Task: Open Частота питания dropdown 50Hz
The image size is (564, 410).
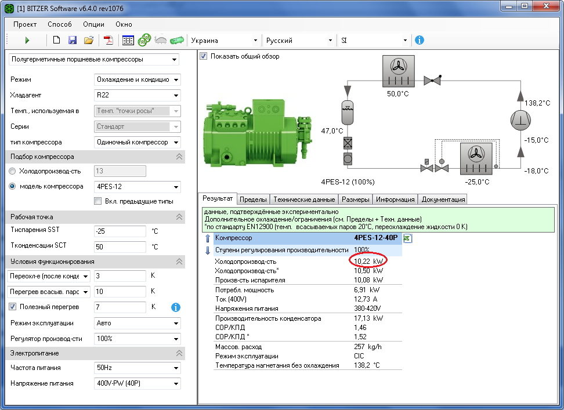Action: [x=137, y=368]
